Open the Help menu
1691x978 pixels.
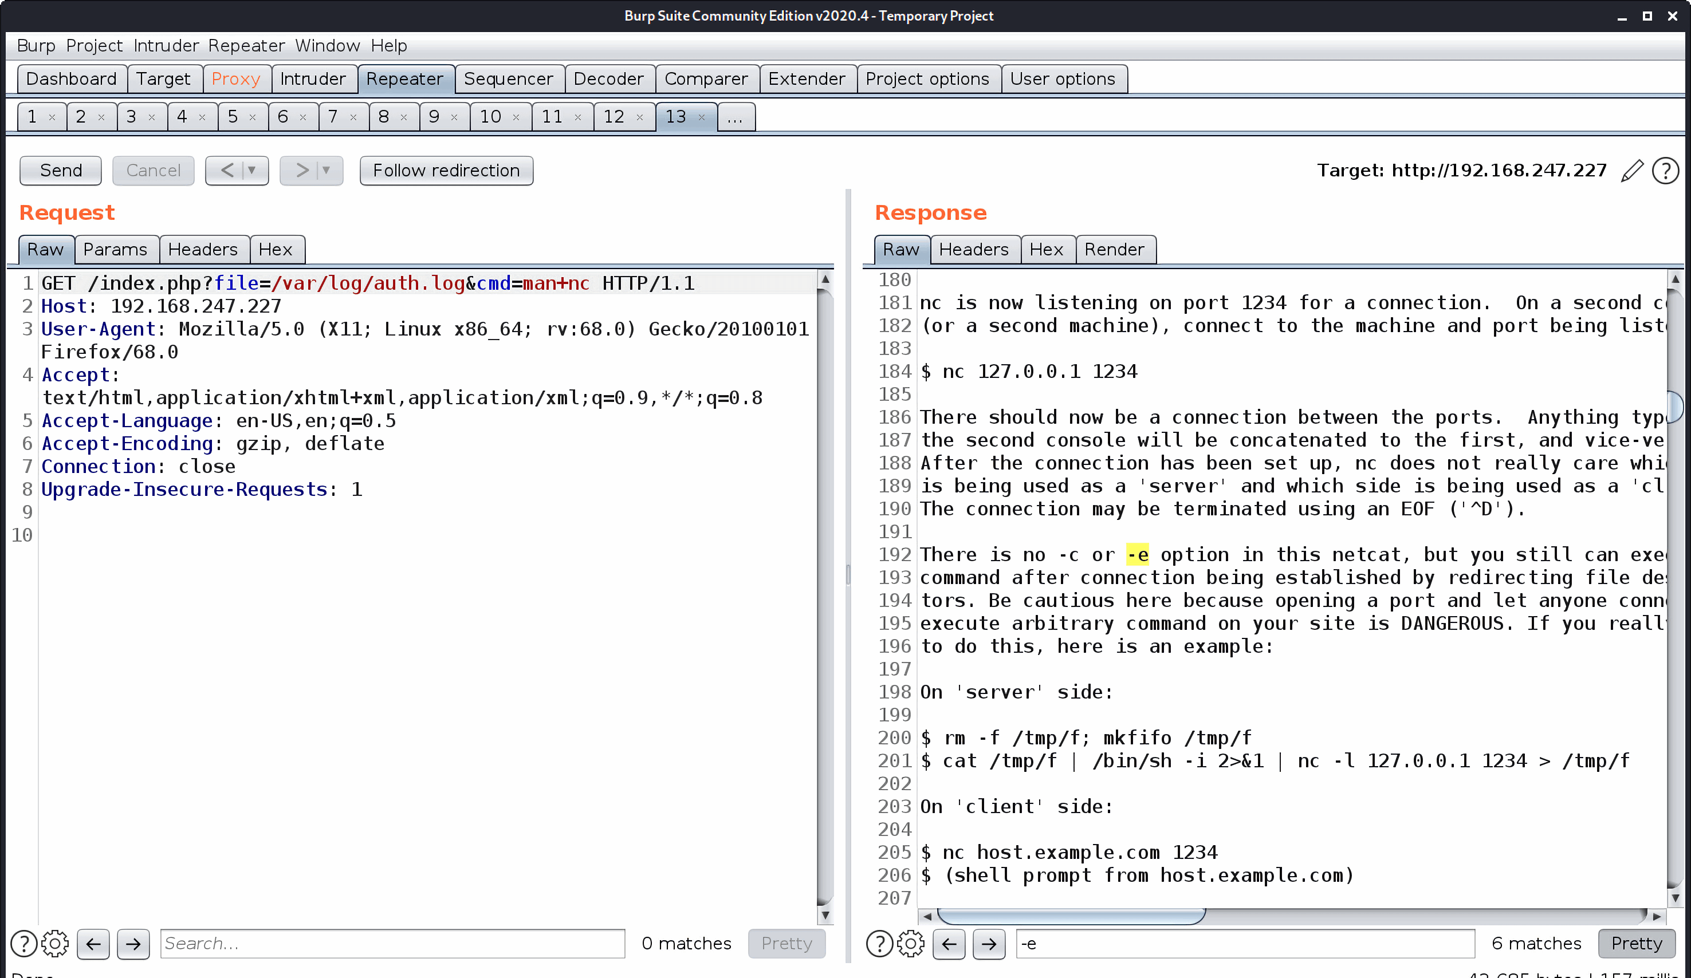click(x=389, y=46)
